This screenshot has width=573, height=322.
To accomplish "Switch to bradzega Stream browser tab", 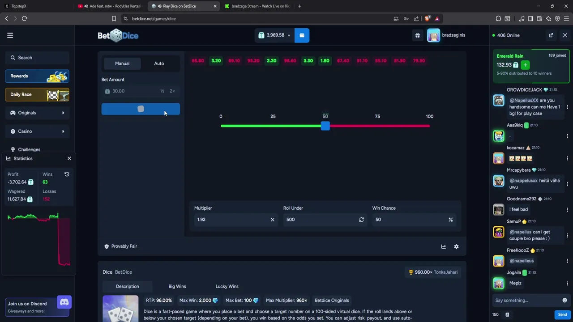I will pos(257,6).
